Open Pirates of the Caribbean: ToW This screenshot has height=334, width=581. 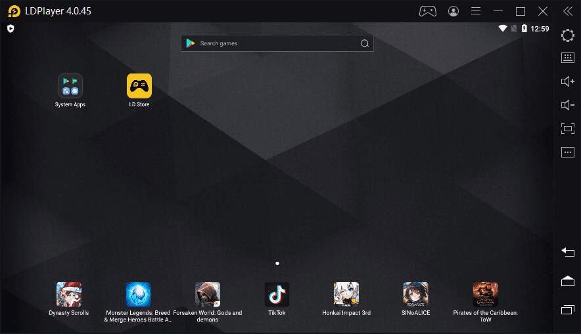pos(486,295)
